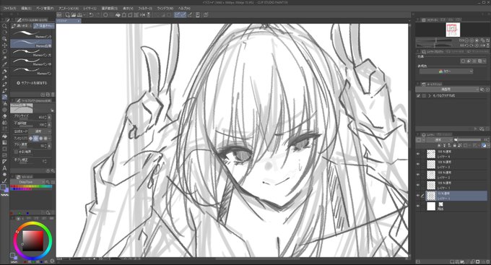Click the 不透明度 value stepper

[x=45, y=124]
